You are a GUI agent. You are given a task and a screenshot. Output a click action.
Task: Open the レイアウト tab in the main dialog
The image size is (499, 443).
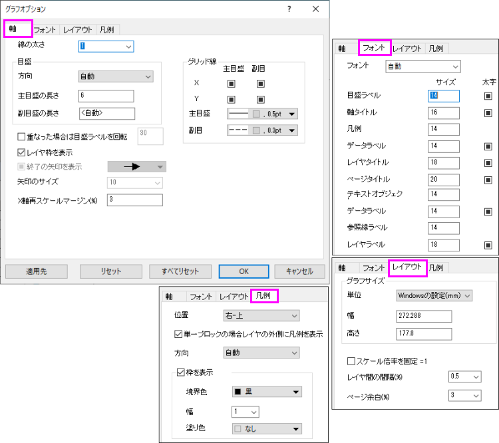77,30
